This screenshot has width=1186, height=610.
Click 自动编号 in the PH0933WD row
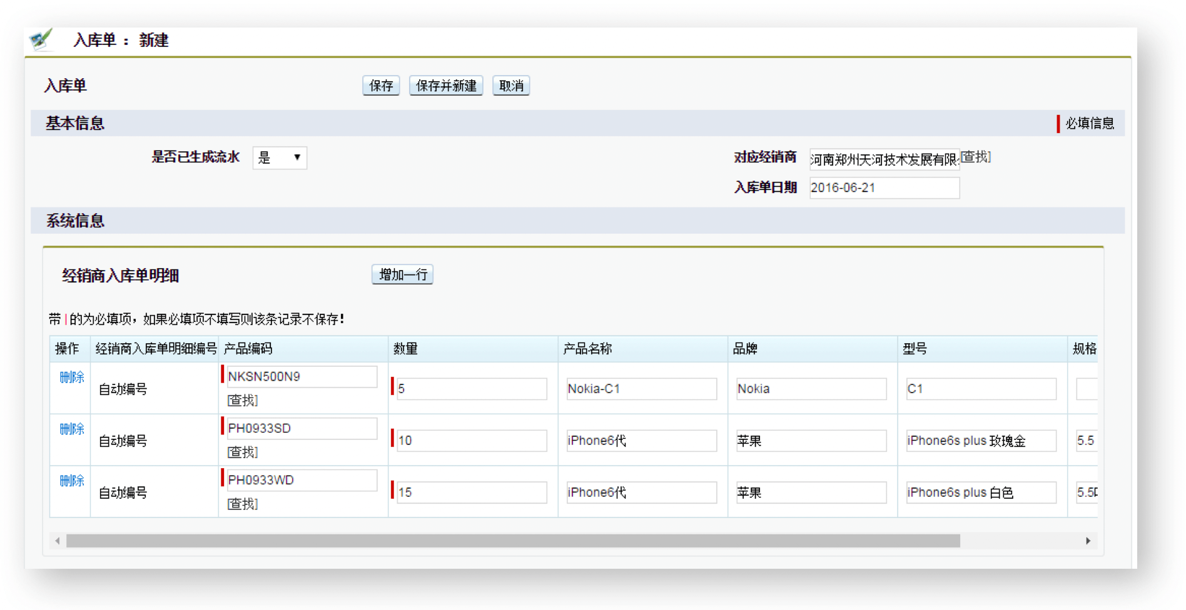coord(123,493)
